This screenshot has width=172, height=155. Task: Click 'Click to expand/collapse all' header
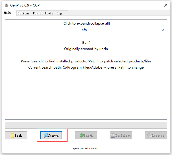pyautogui.click(x=86, y=23)
